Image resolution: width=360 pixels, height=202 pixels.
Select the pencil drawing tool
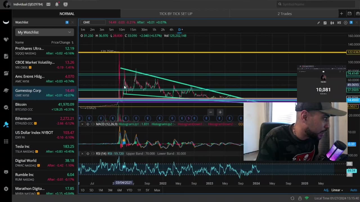pos(318,23)
